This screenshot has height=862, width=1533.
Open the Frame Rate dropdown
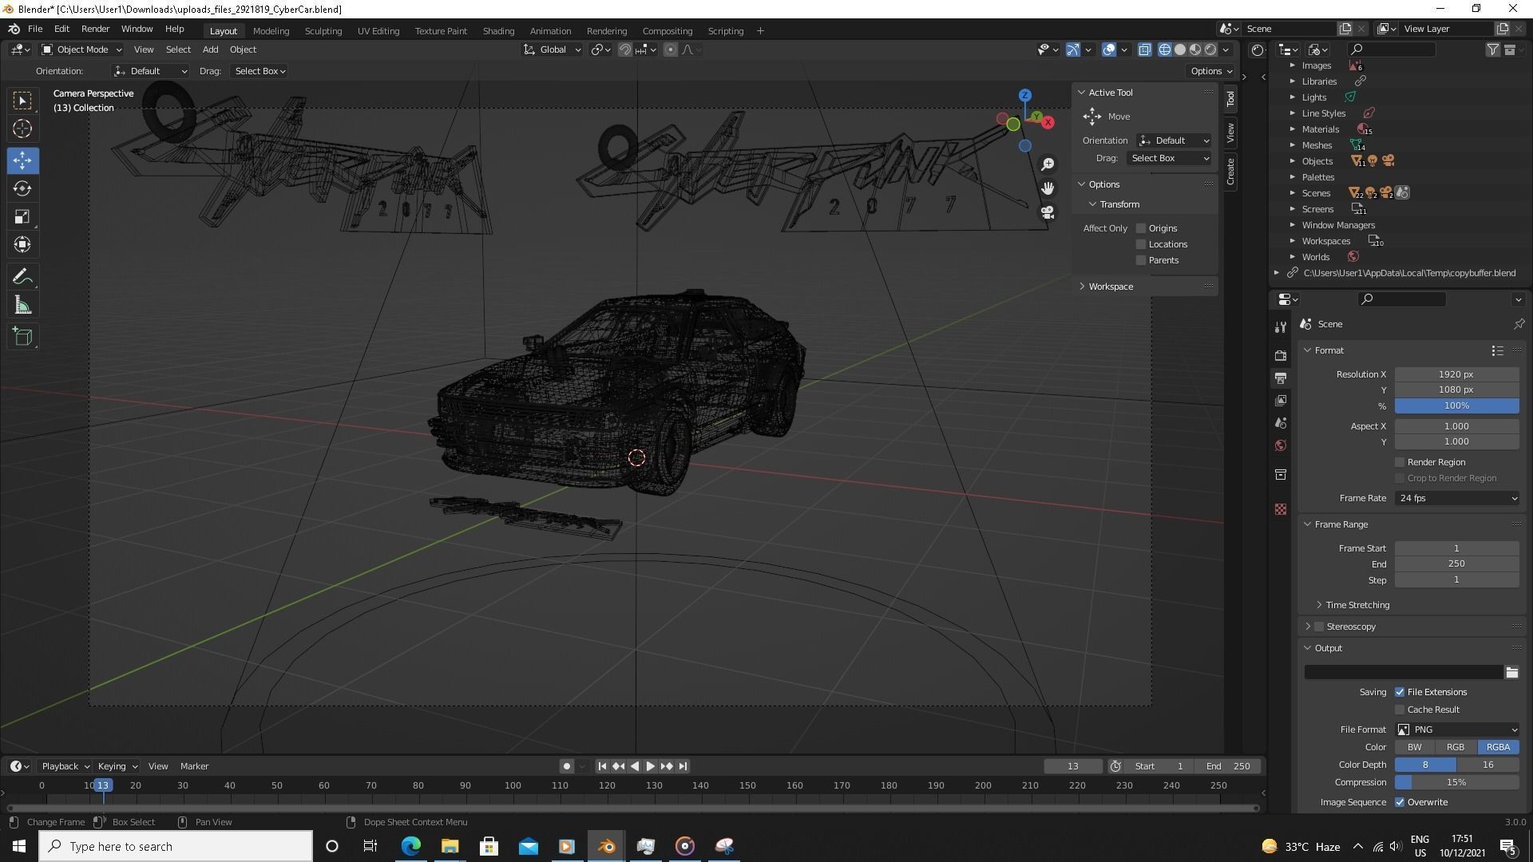tap(1456, 498)
